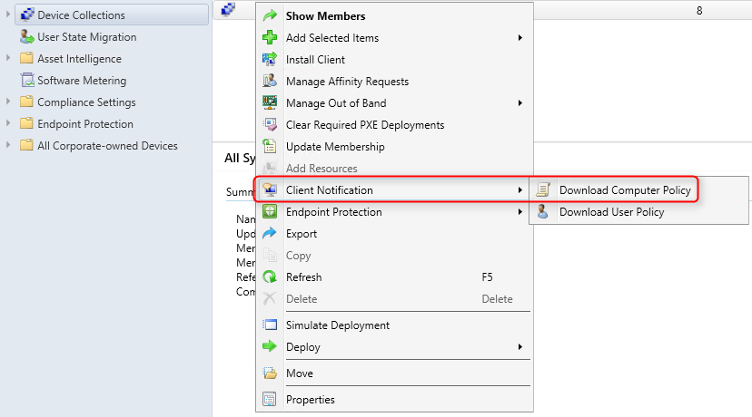752x417 pixels.
Task: Click the green arrow Show Members icon
Action: point(270,15)
